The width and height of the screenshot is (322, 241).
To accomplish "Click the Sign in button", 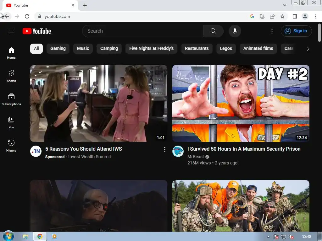I will tap(296, 31).
